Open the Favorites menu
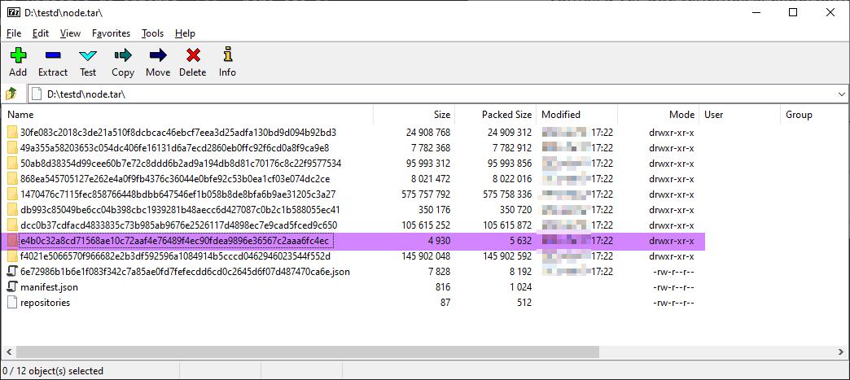Image resolution: width=850 pixels, height=380 pixels. 111,33
